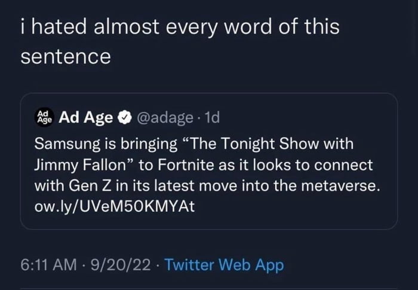The image size is (418, 290).
Task: Click the word "Fortnite" in quote
Action: click(186, 165)
